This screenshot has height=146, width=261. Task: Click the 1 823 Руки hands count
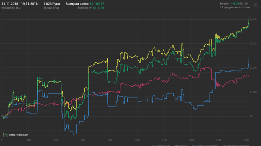click(51, 4)
